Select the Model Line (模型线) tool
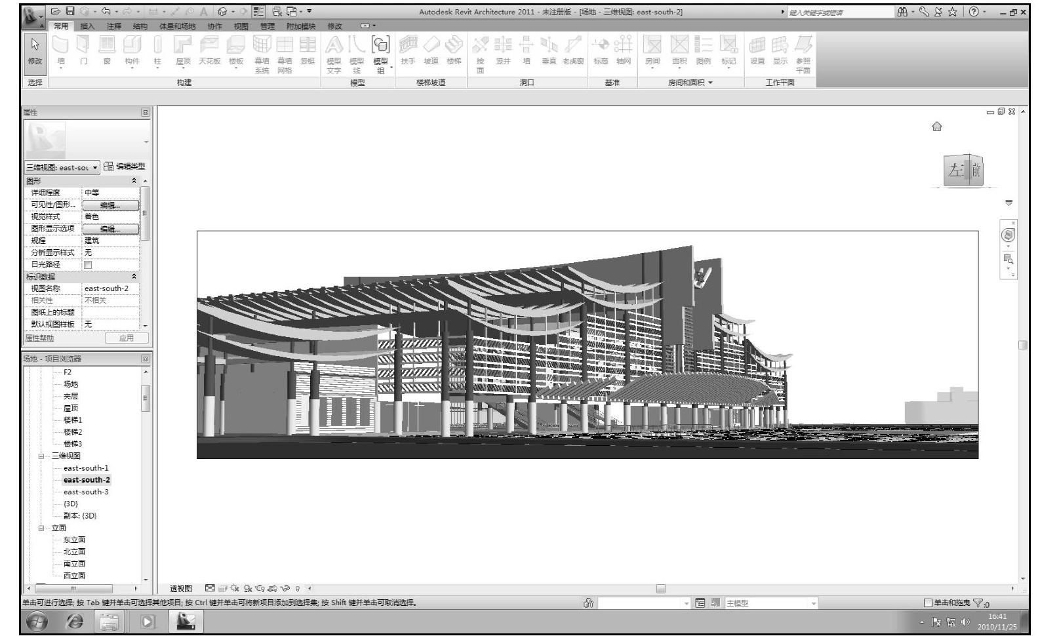The height and width of the screenshot is (636, 1040). pos(356,54)
